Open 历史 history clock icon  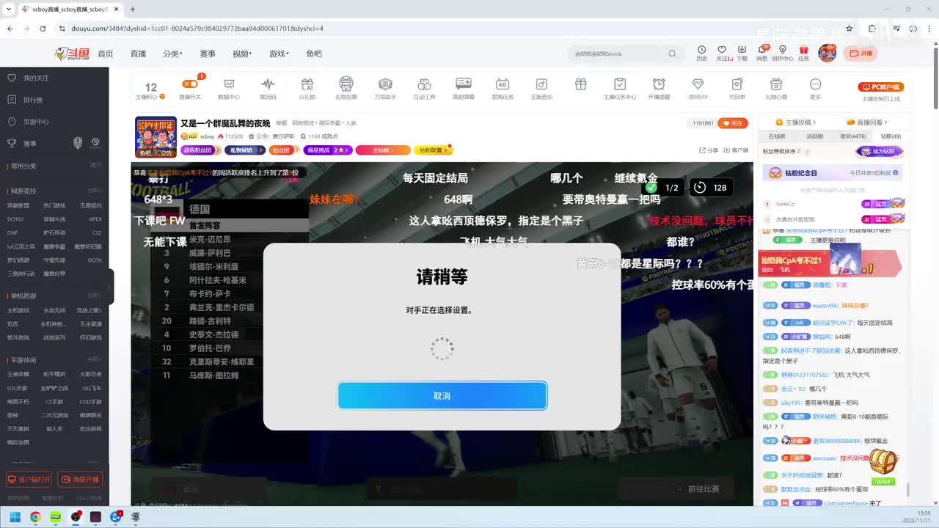coord(702,50)
